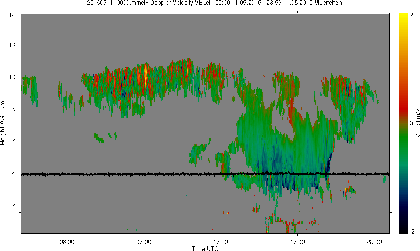
Task: Click the black horizontal line at 4 km
Action: pos(205,174)
